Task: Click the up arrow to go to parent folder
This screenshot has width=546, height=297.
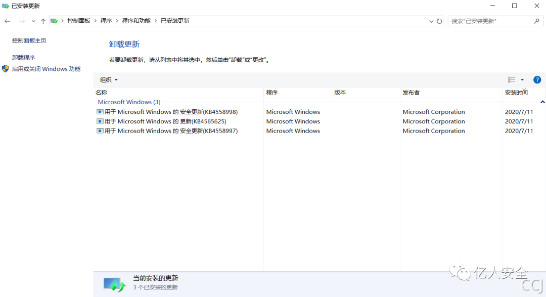Action: coord(43,21)
